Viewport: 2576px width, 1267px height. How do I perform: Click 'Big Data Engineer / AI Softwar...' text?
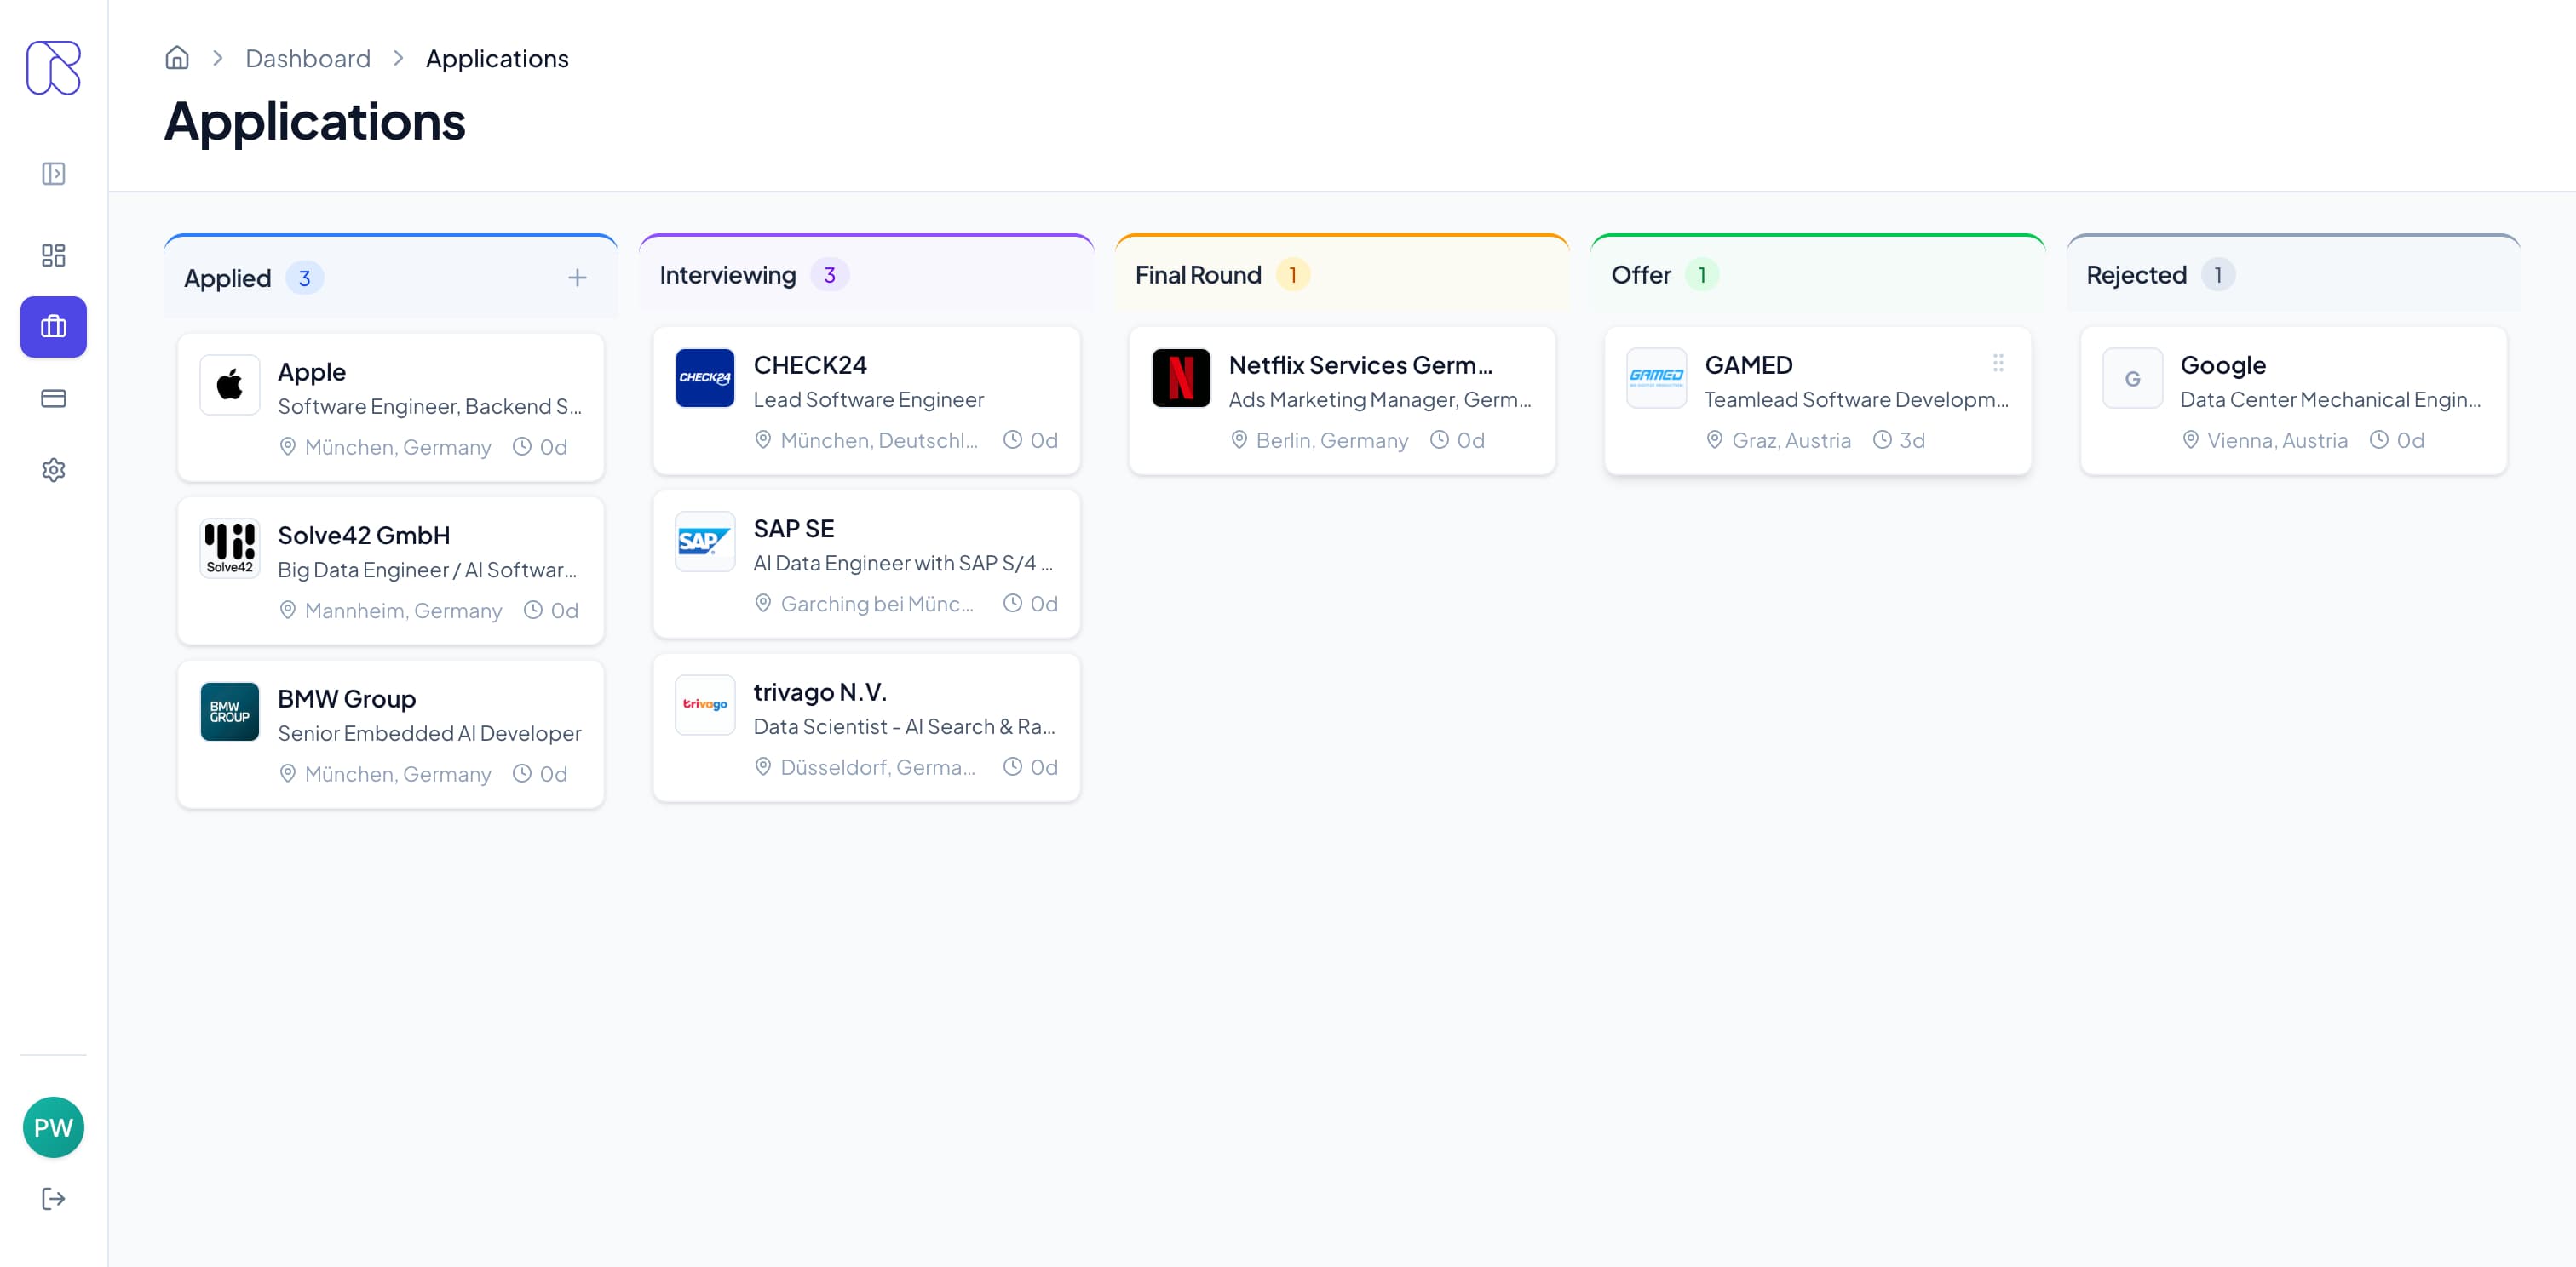428,570
